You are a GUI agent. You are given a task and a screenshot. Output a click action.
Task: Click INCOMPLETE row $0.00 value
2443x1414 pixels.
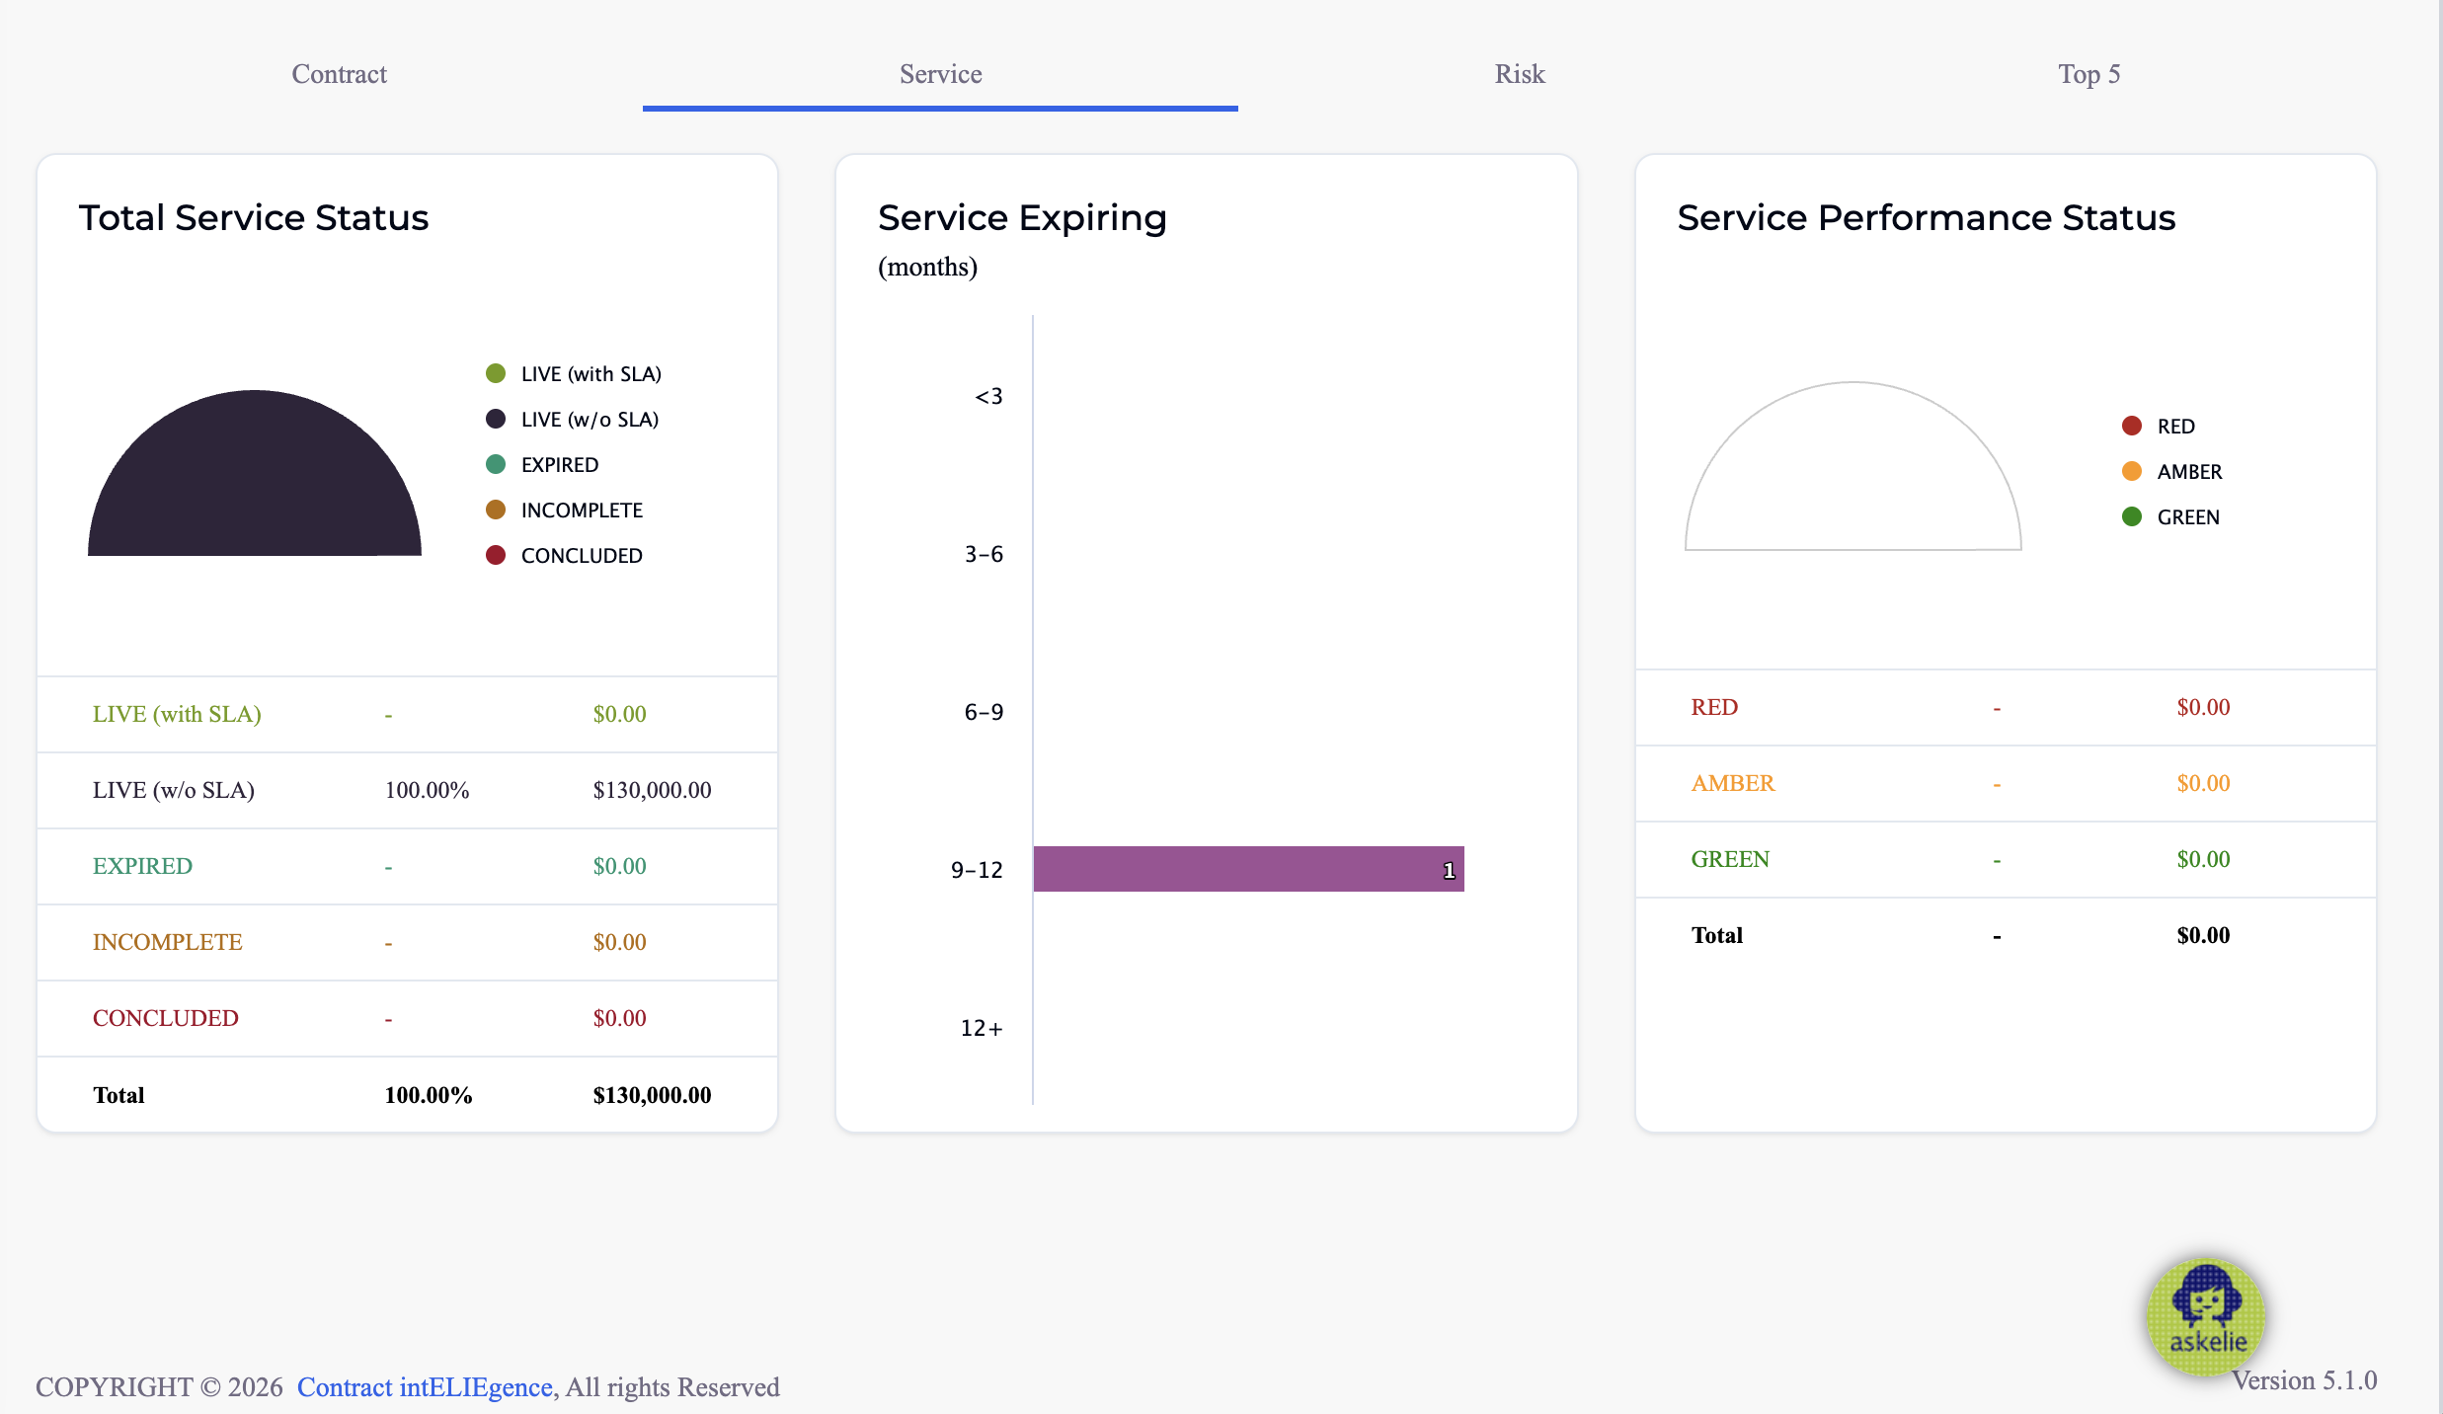[x=619, y=942]
